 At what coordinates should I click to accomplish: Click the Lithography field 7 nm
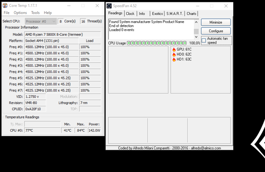90,103
